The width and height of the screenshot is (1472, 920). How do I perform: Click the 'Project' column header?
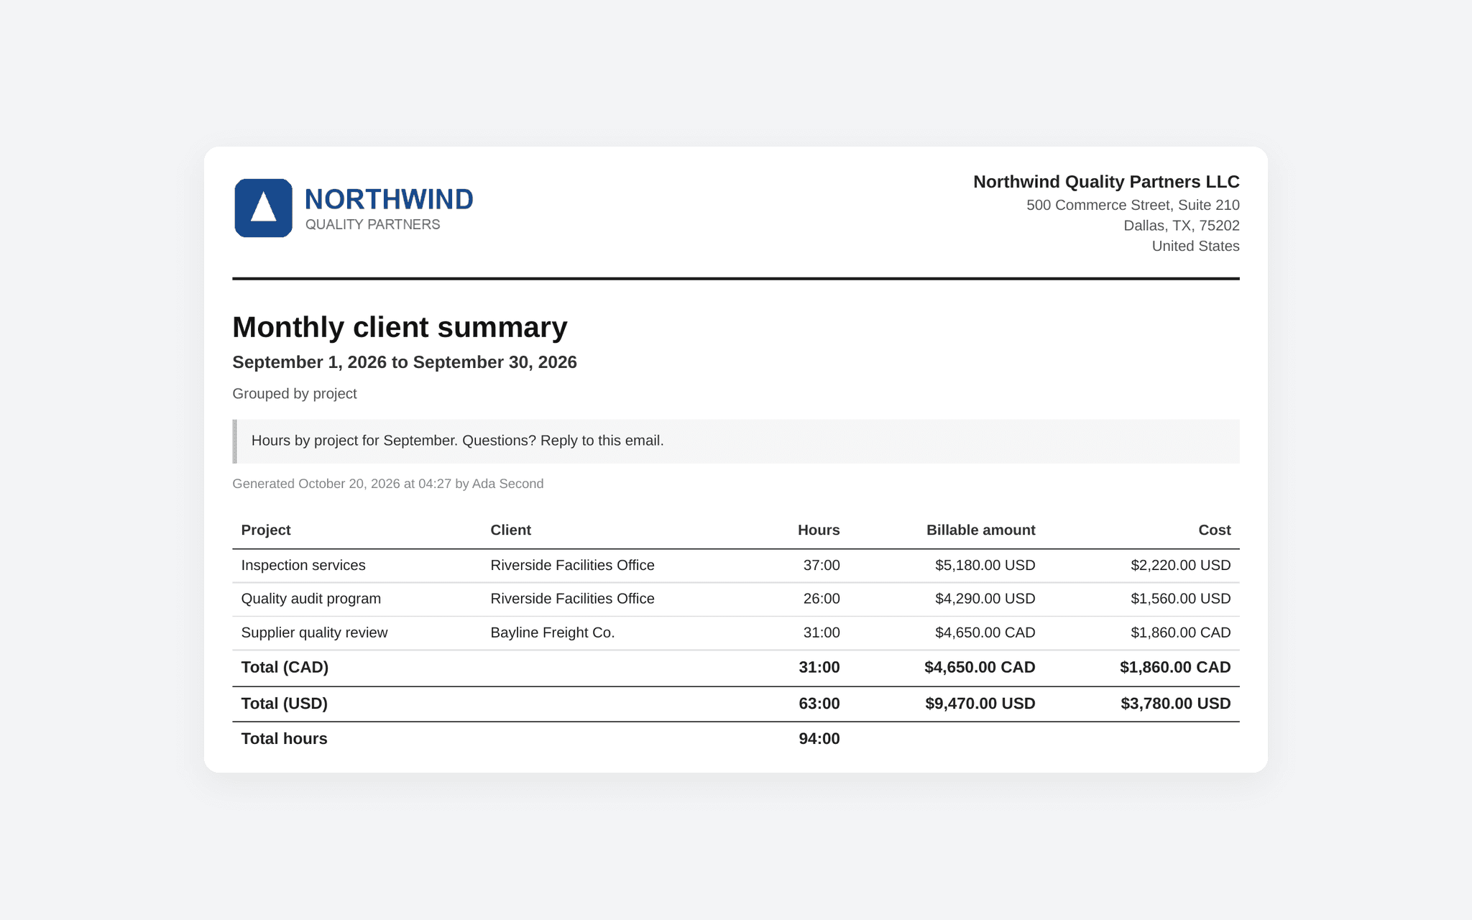pos(266,530)
